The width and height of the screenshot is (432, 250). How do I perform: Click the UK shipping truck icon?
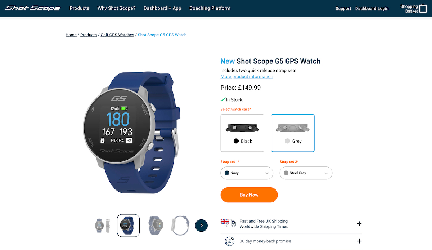click(228, 223)
